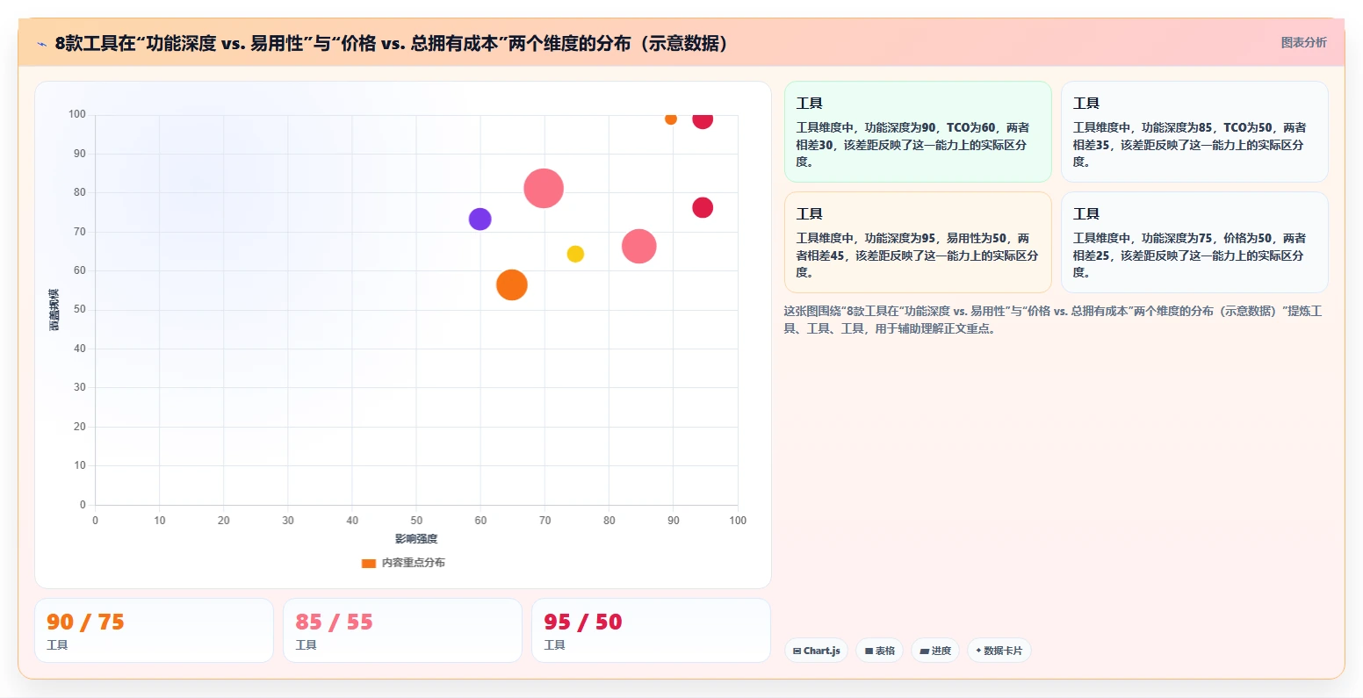Toggle the 内容重点分布 legend label
This screenshot has height=698, width=1363.
(x=413, y=563)
